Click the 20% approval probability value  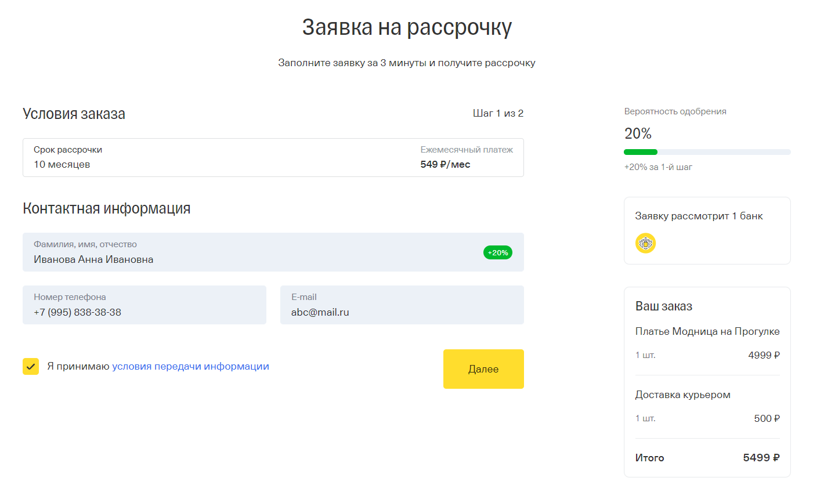(x=638, y=133)
